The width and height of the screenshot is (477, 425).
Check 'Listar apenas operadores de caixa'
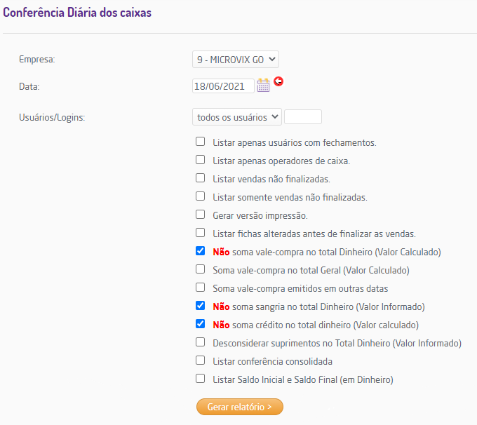click(201, 160)
